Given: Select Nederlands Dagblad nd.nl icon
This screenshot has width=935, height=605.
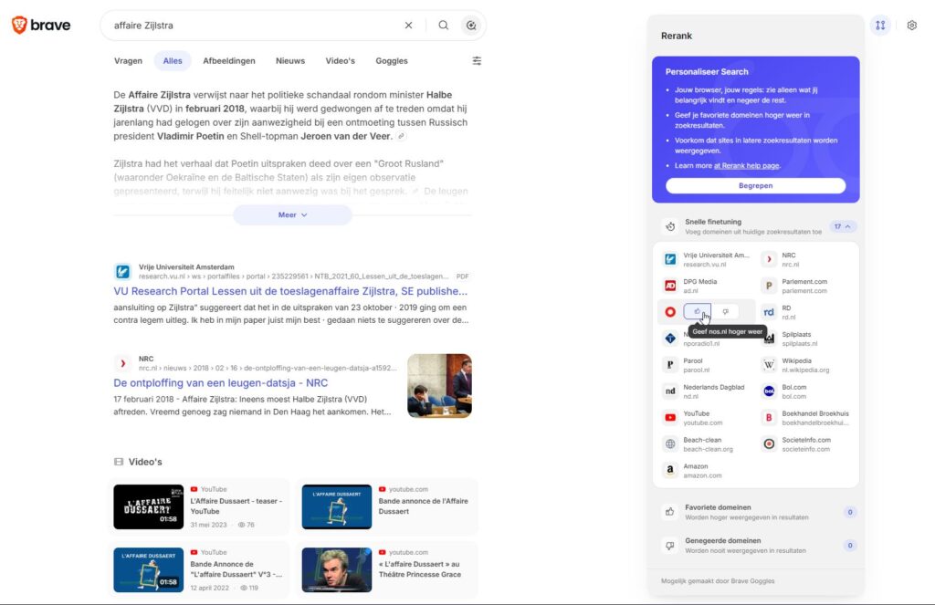Looking at the screenshot, I should tap(670, 391).
